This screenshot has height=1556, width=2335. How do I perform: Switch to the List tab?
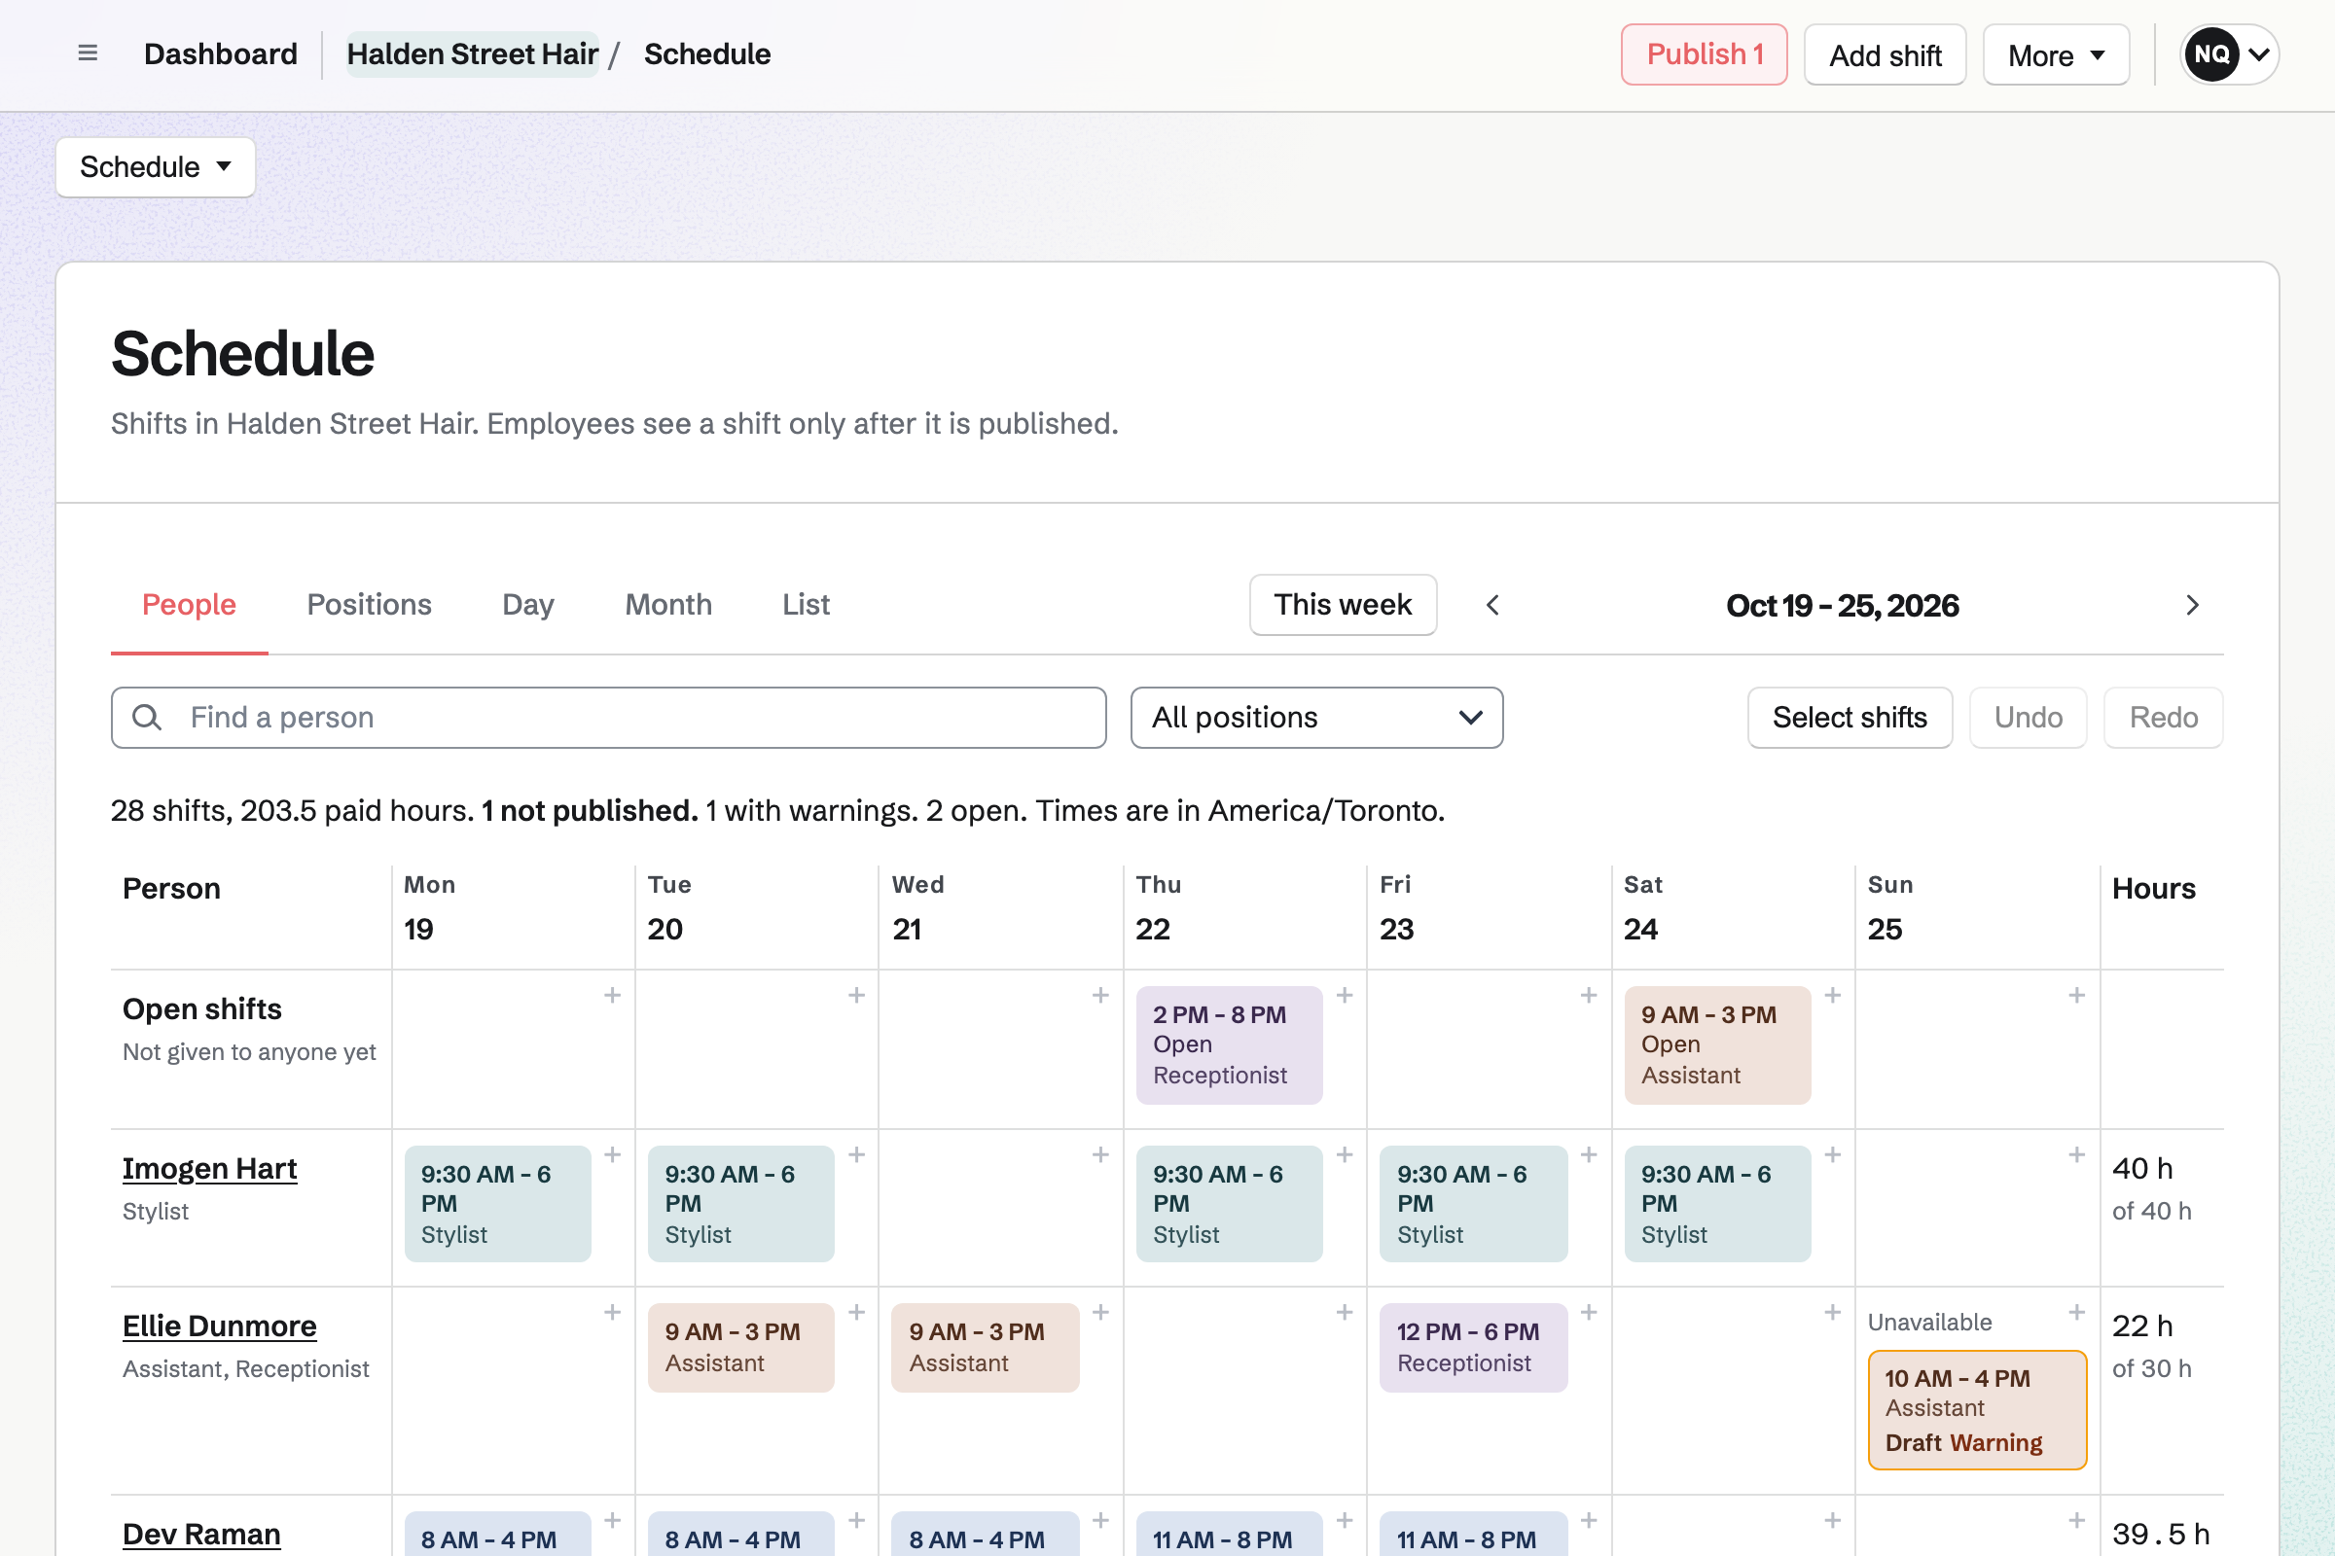pyautogui.click(x=807, y=605)
